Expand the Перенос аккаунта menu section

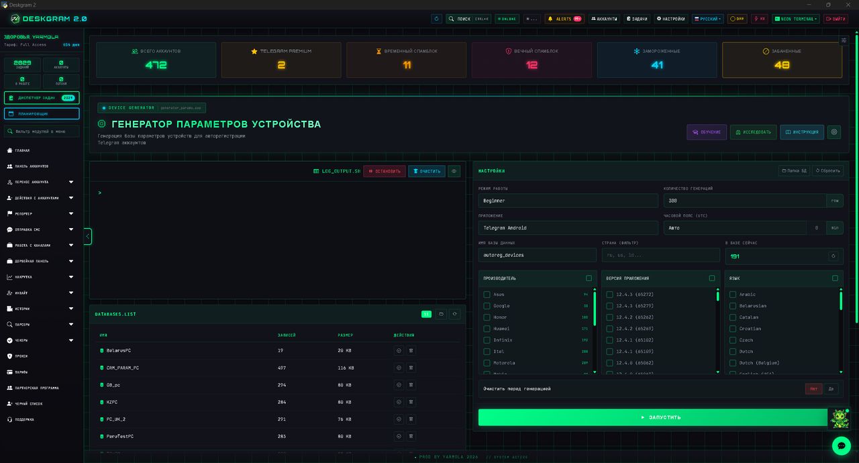(x=42, y=182)
